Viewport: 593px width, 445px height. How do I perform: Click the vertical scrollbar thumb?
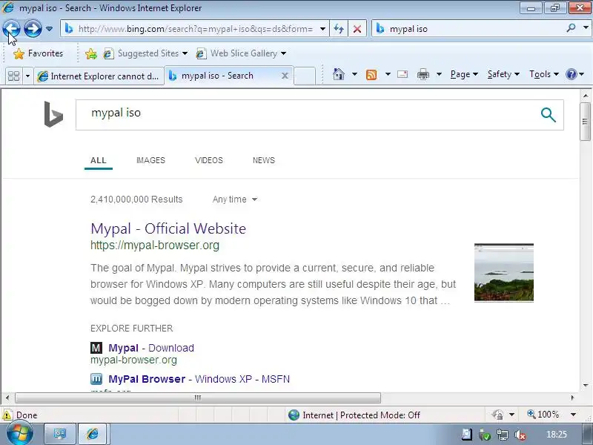pyautogui.click(x=585, y=121)
